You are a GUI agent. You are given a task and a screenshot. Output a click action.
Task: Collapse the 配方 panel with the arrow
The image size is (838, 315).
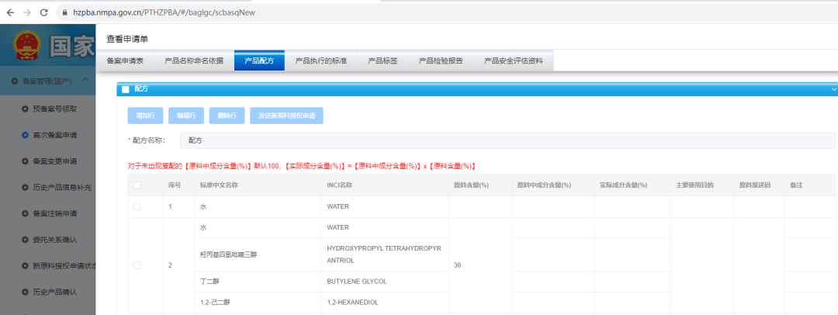coord(833,89)
